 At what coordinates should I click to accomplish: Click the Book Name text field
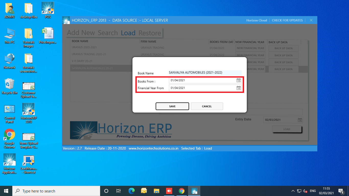(x=205, y=73)
